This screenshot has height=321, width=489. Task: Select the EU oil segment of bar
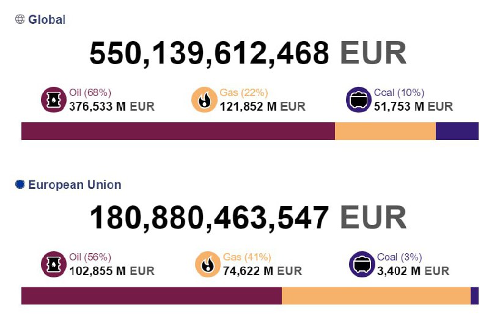pos(151,295)
